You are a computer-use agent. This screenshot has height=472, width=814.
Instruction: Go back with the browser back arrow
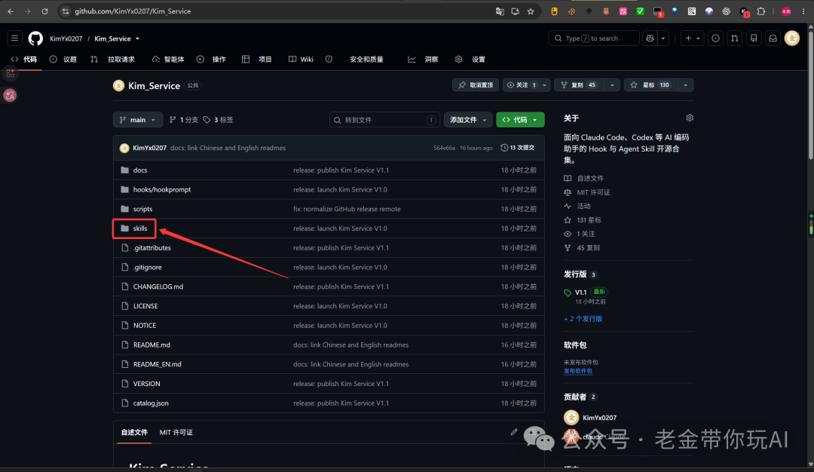pyautogui.click(x=11, y=11)
